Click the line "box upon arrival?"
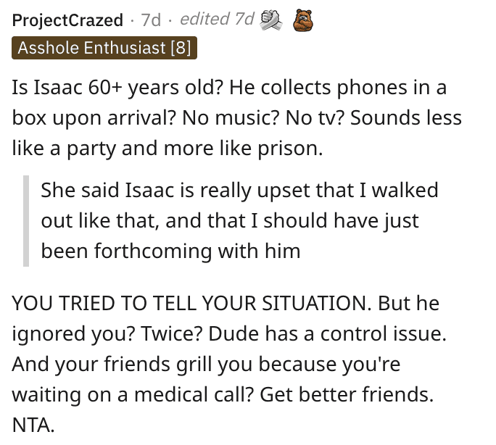Screen dimensions: 496x445 coord(94,118)
